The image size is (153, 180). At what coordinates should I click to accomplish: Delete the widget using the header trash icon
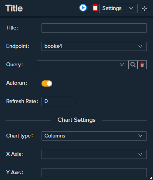pyautogui.click(x=95, y=8)
